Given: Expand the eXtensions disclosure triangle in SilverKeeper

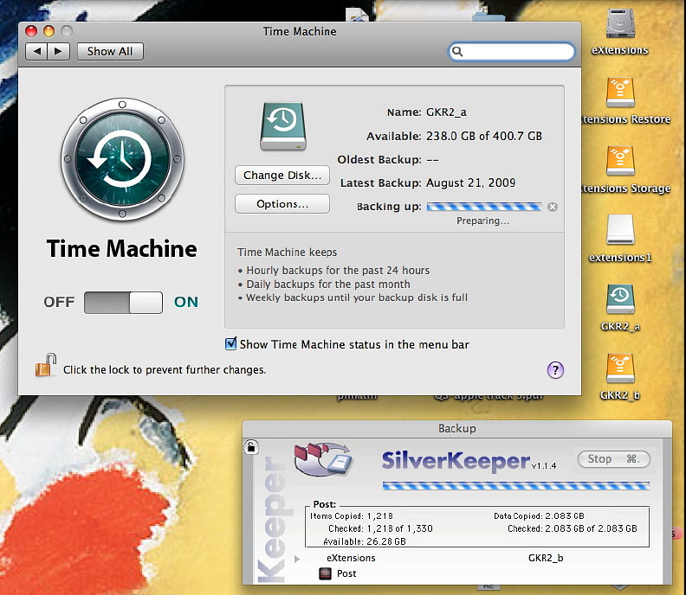Looking at the screenshot, I should pos(297,559).
